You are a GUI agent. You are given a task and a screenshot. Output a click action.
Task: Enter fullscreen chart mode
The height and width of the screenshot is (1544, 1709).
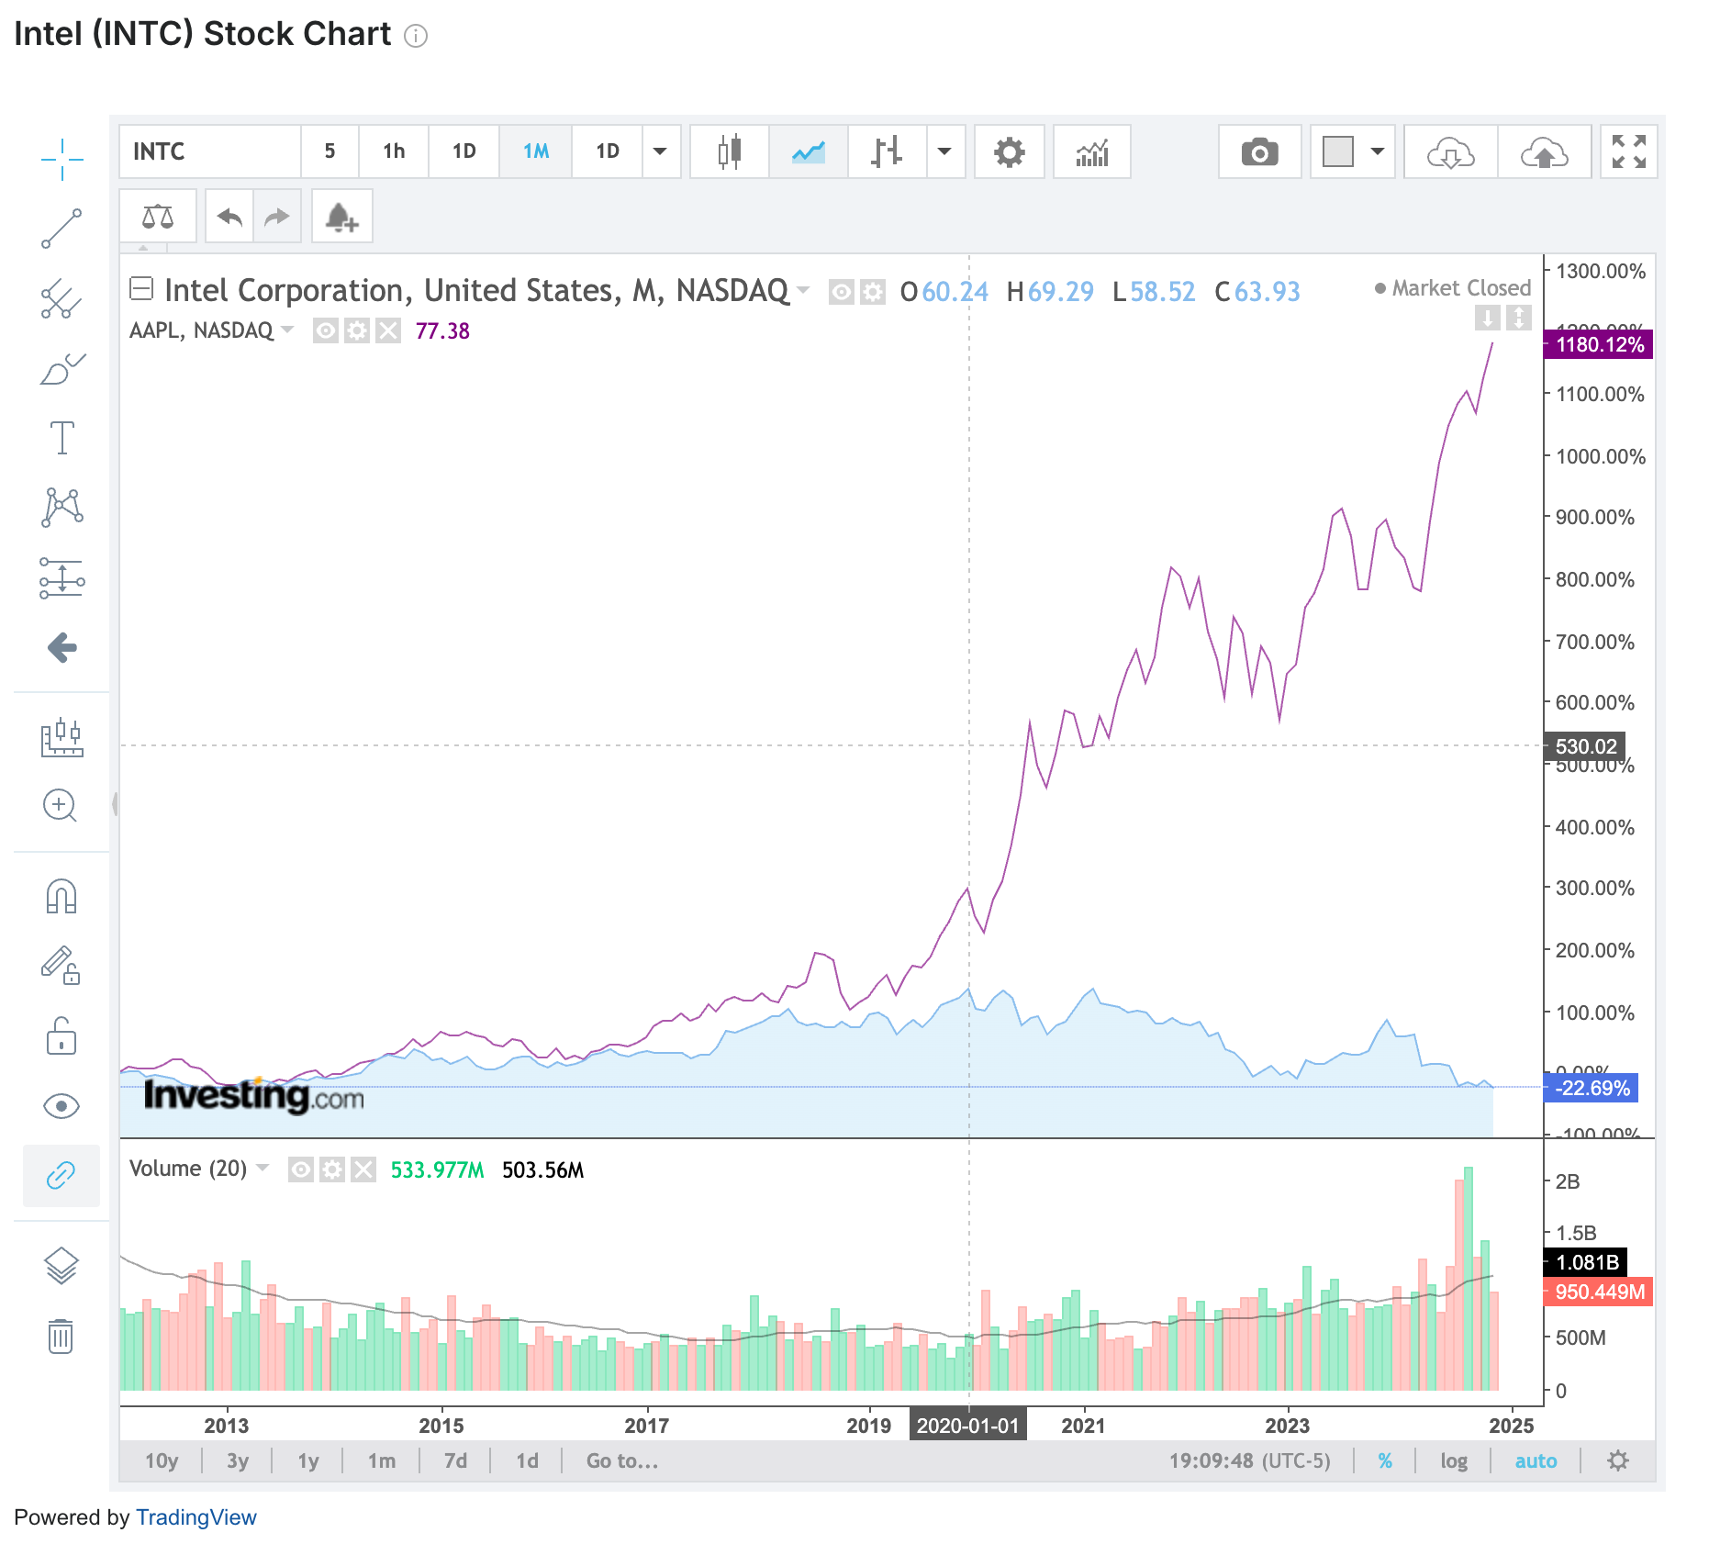(x=1629, y=151)
